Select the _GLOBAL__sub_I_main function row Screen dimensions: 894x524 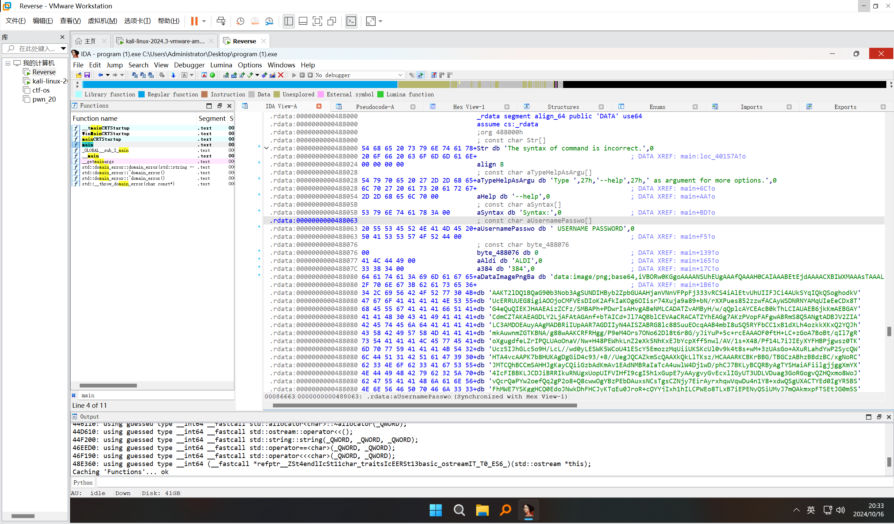tap(153, 150)
